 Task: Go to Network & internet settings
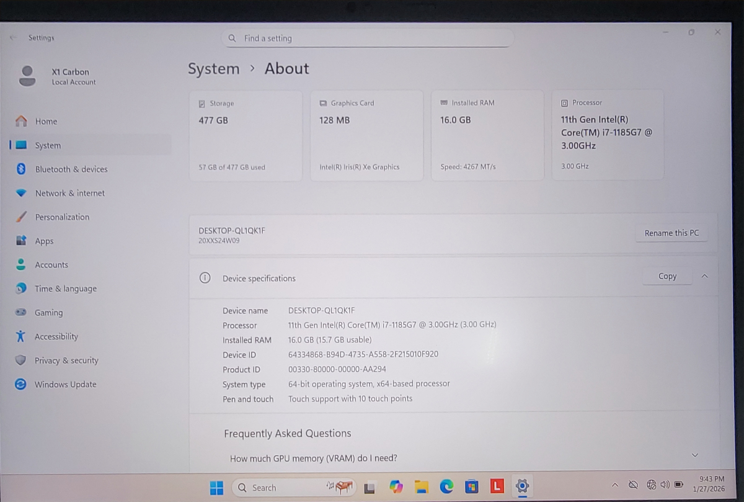[69, 193]
